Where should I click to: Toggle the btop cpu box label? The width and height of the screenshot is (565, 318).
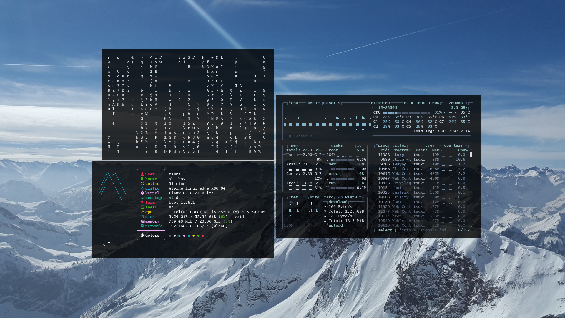coord(293,103)
